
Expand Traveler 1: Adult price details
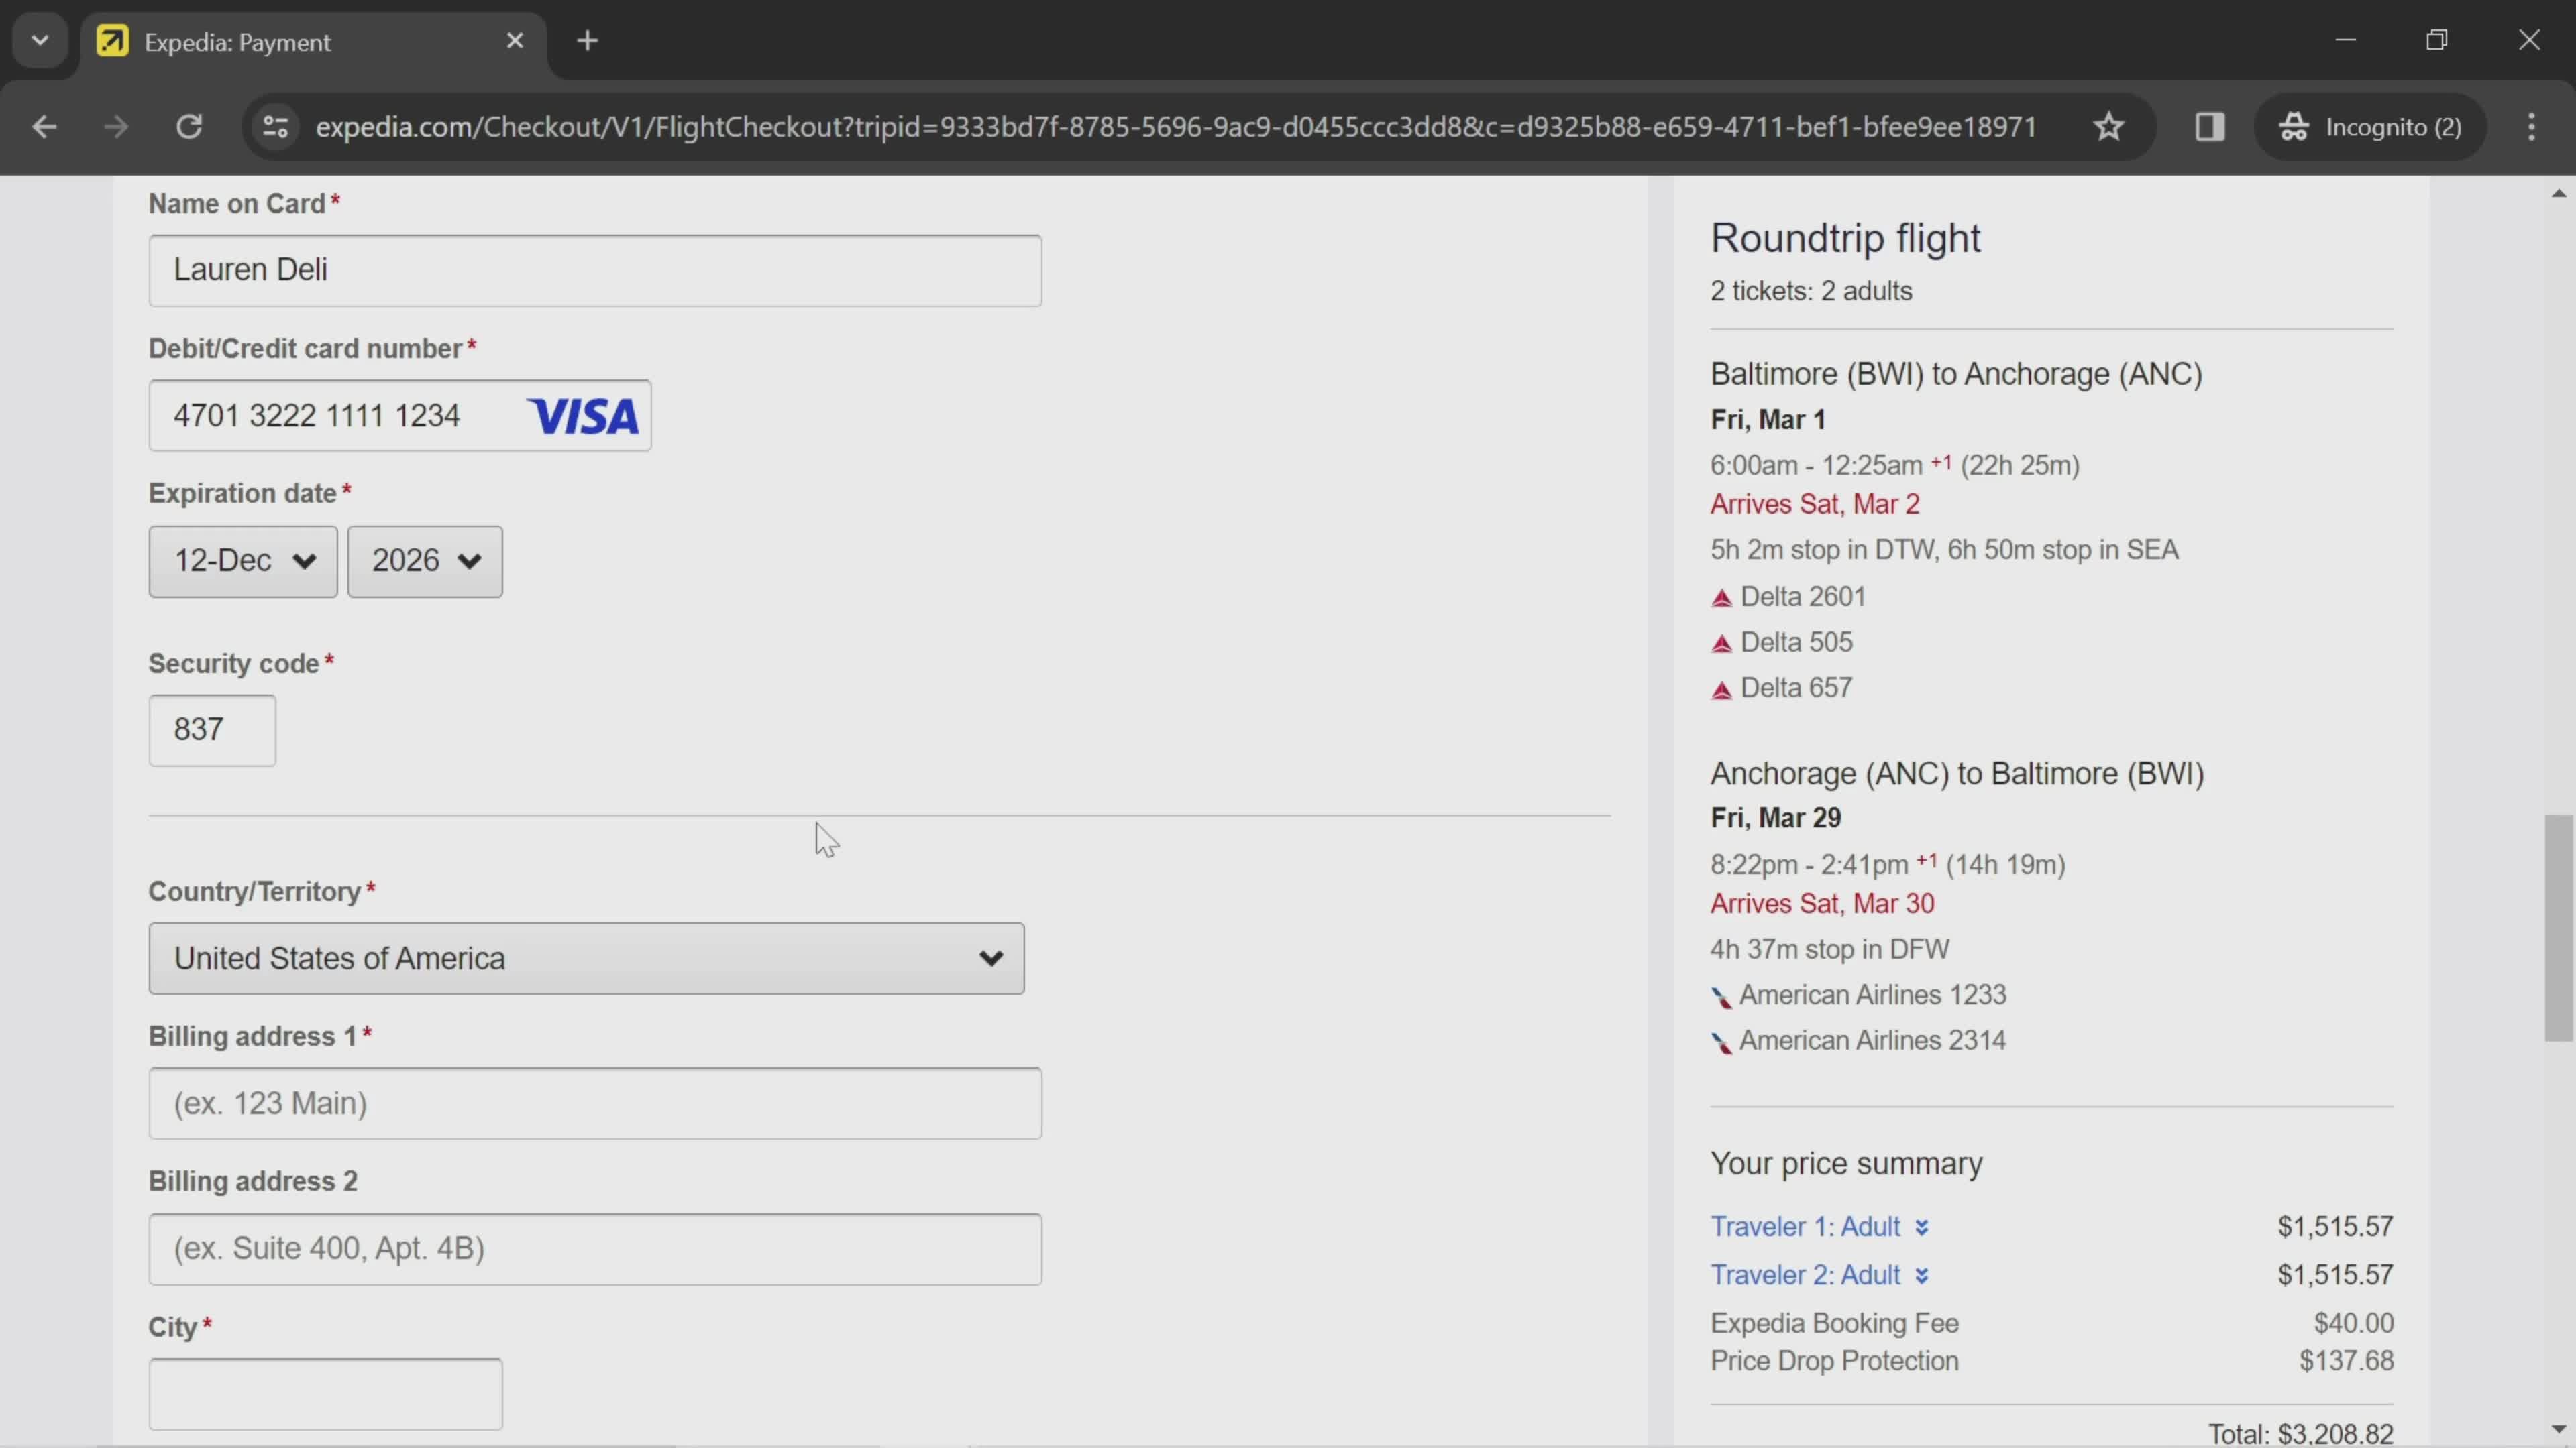pyautogui.click(x=1819, y=1226)
